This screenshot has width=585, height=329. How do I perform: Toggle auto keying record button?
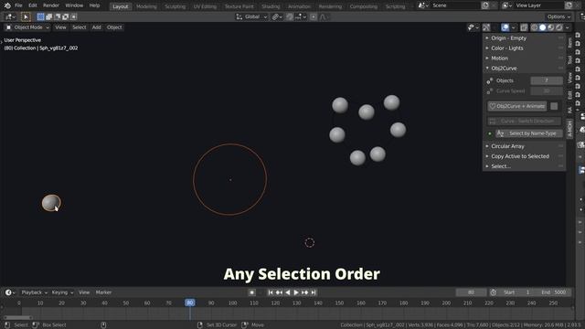click(x=252, y=292)
